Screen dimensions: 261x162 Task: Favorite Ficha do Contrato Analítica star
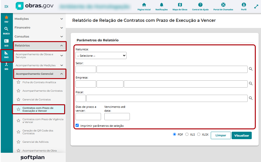tap(19, 82)
